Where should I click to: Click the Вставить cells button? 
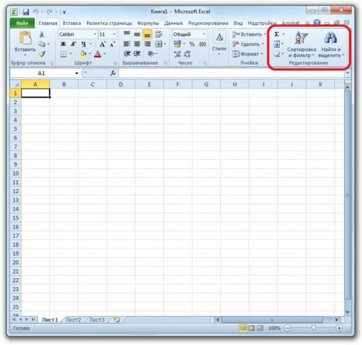(249, 35)
